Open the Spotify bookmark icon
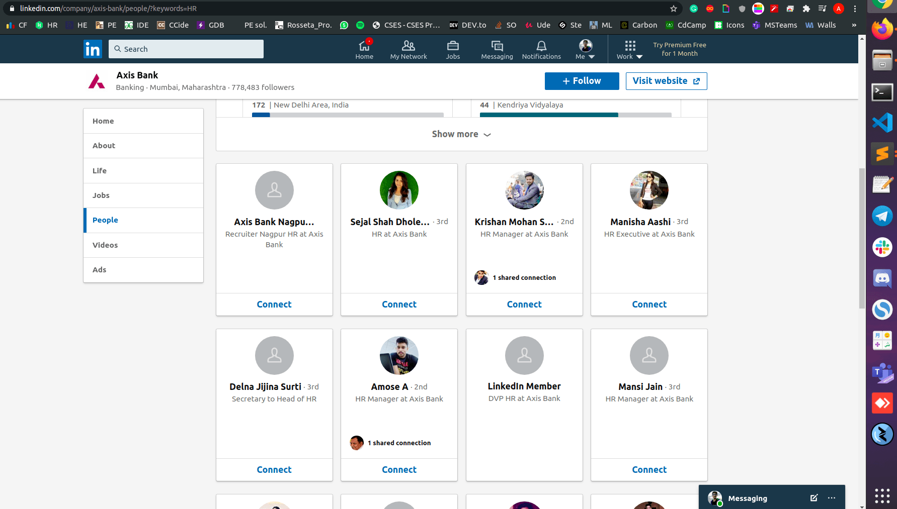The image size is (897, 509). click(360, 25)
